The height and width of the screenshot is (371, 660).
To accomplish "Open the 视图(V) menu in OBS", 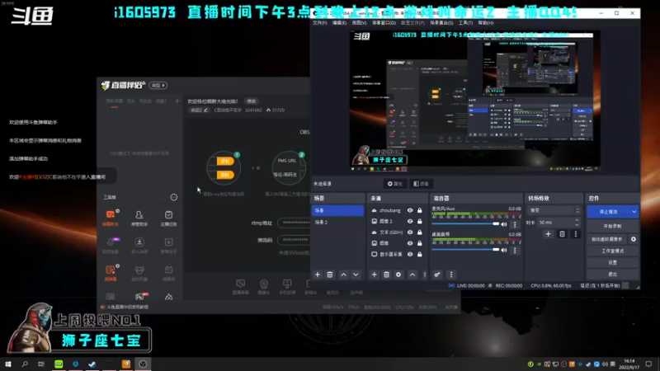I will [359, 23].
